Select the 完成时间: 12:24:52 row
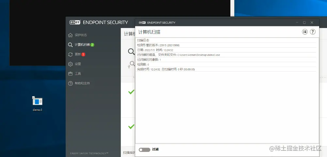 point(226,69)
